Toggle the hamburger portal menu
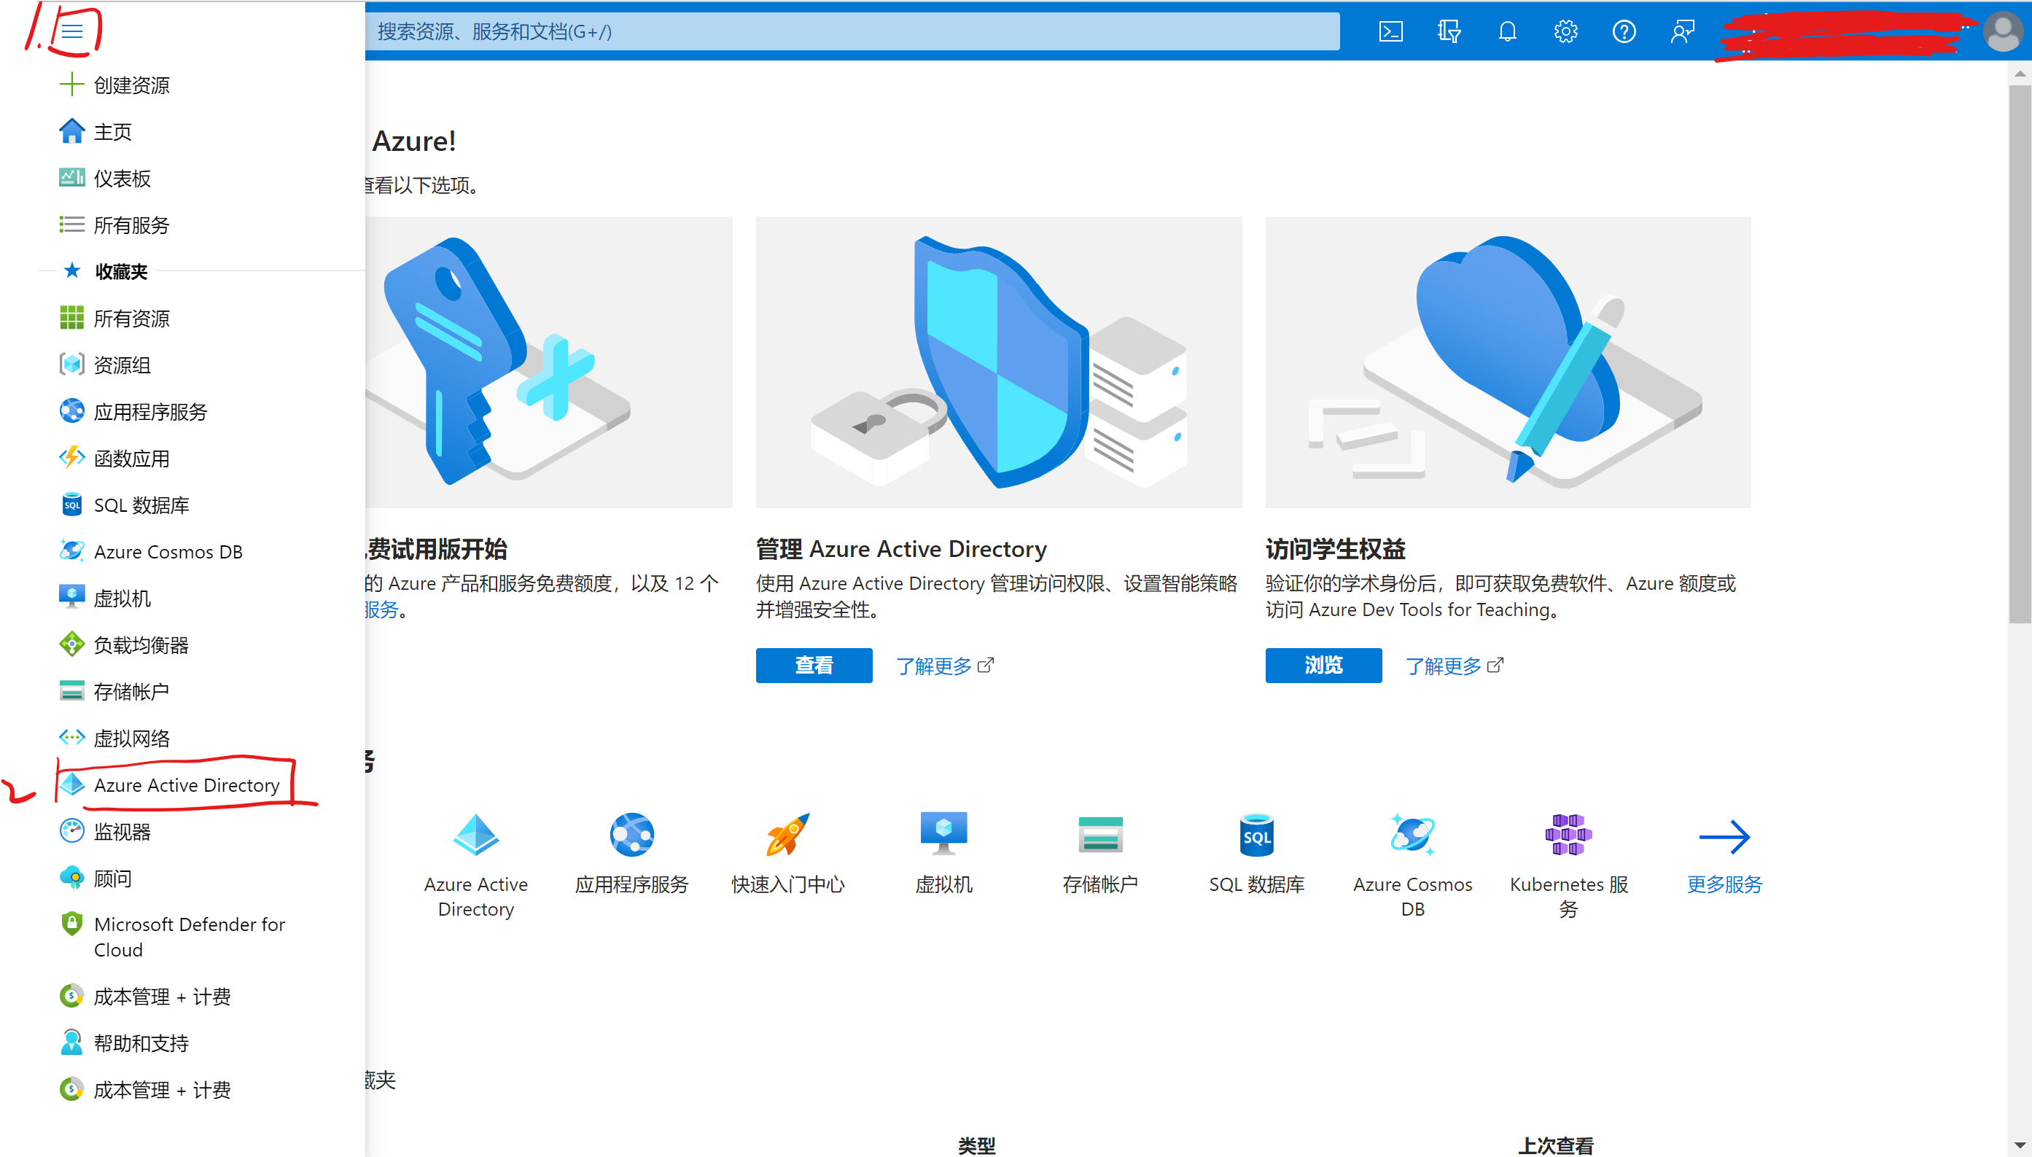 coord(72,31)
